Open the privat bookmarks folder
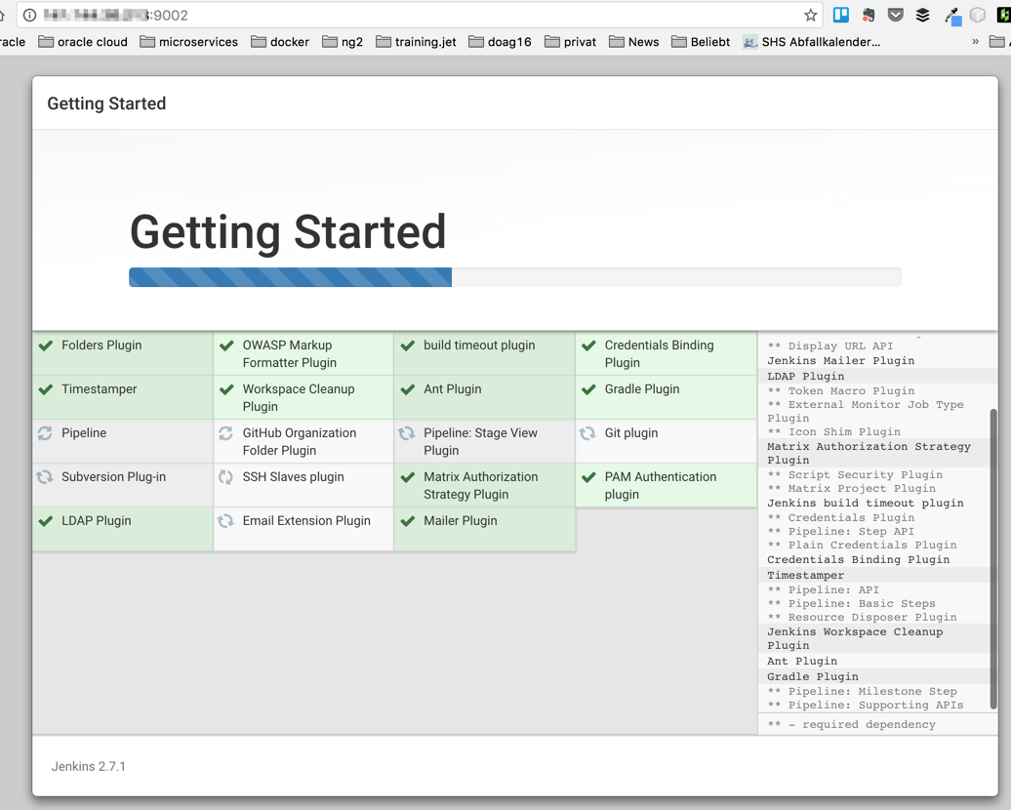Image resolution: width=1011 pixels, height=810 pixels. tap(571, 42)
